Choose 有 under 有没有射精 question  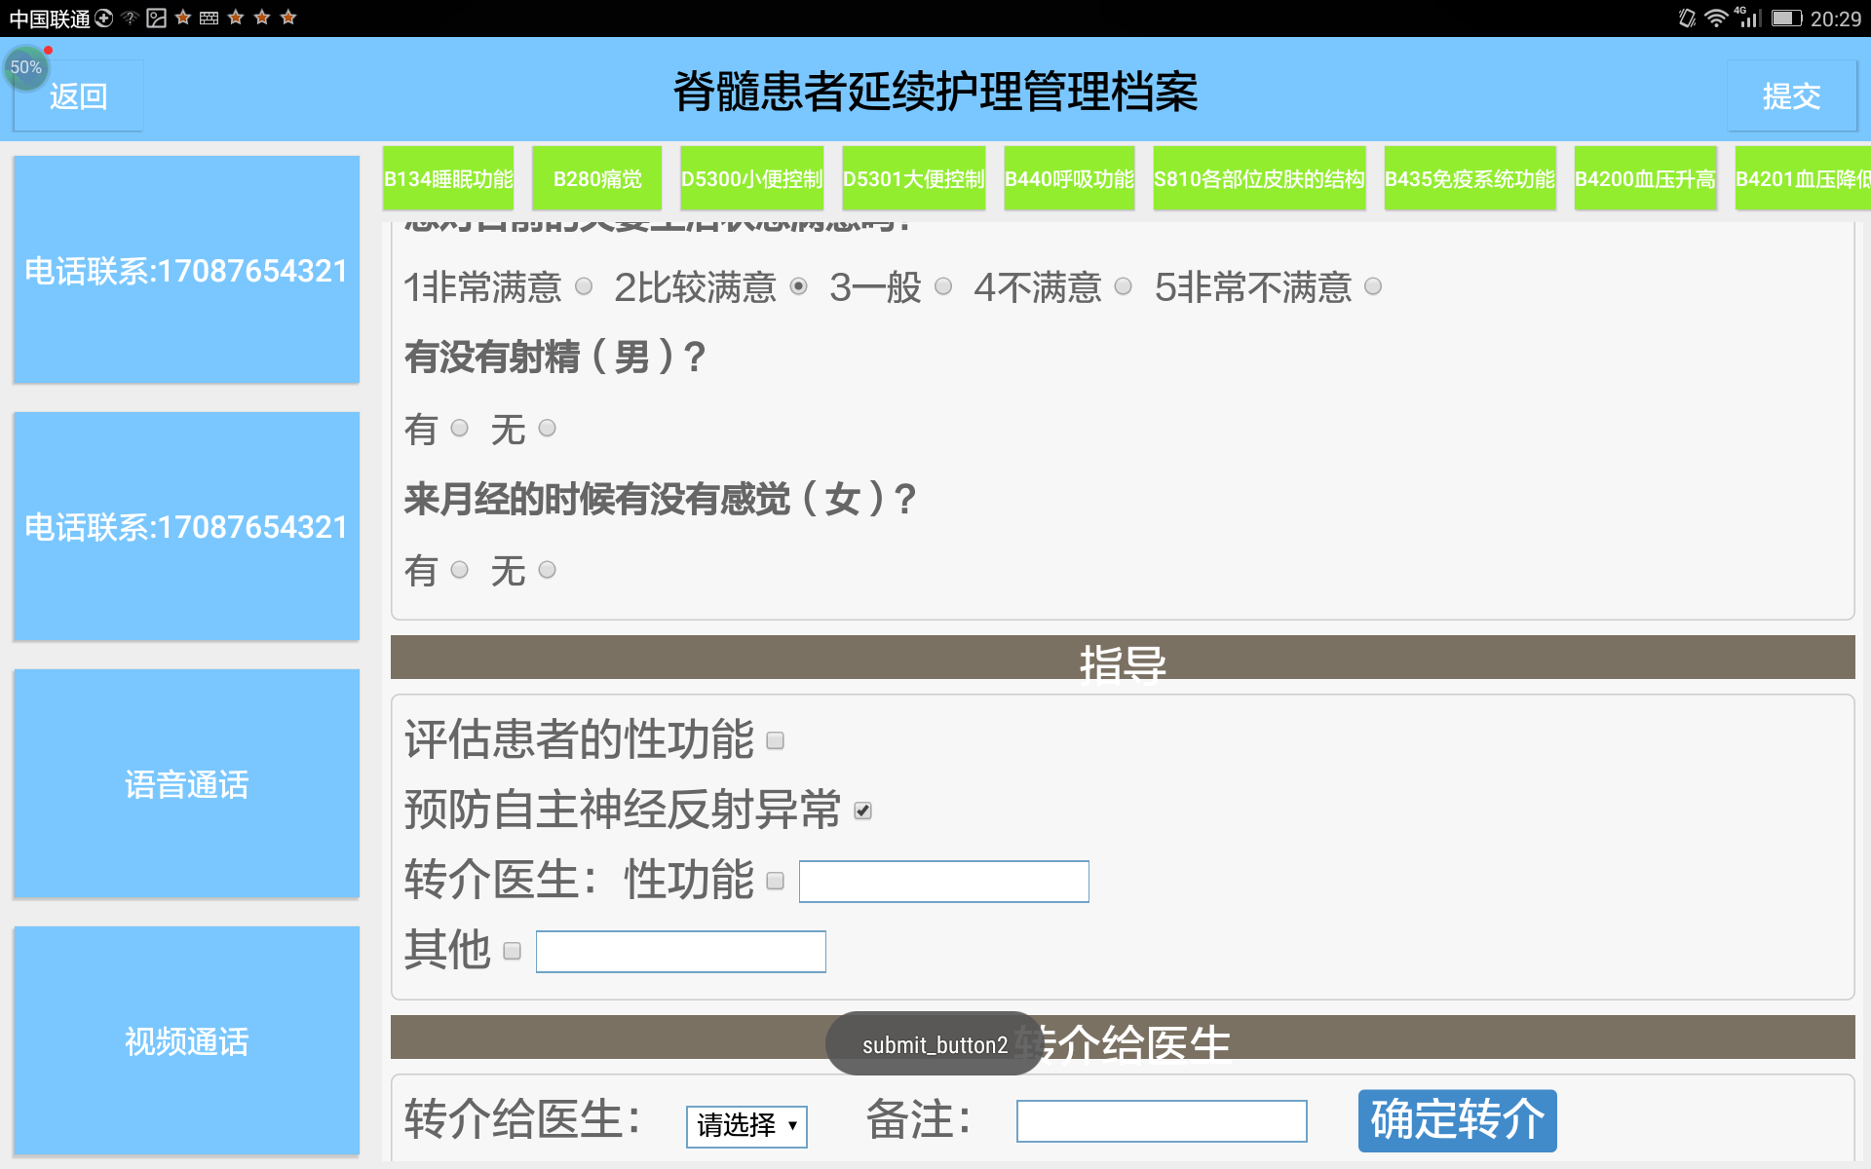pyautogui.click(x=460, y=429)
